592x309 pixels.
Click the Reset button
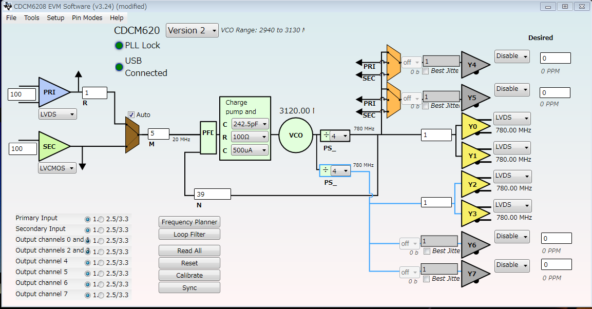coord(189,263)
